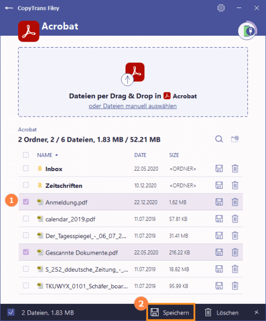Delete S_252_ddeutsche_Zeitung file with trash icon
Image resolution: width=266 pixels, height=321 pixels.
[x=235, y=269]
